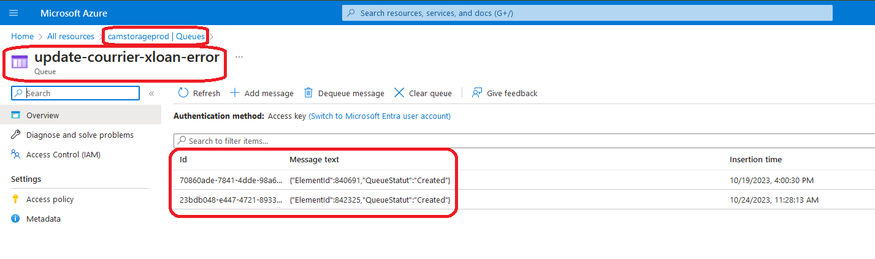Click the Clear queue X icon

399,93
